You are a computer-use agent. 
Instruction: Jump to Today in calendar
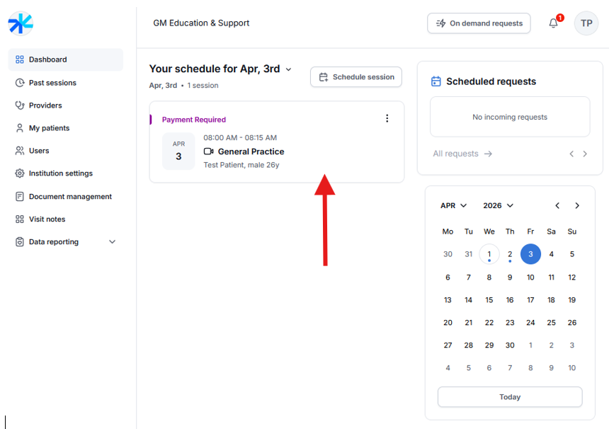click(510, 397)
